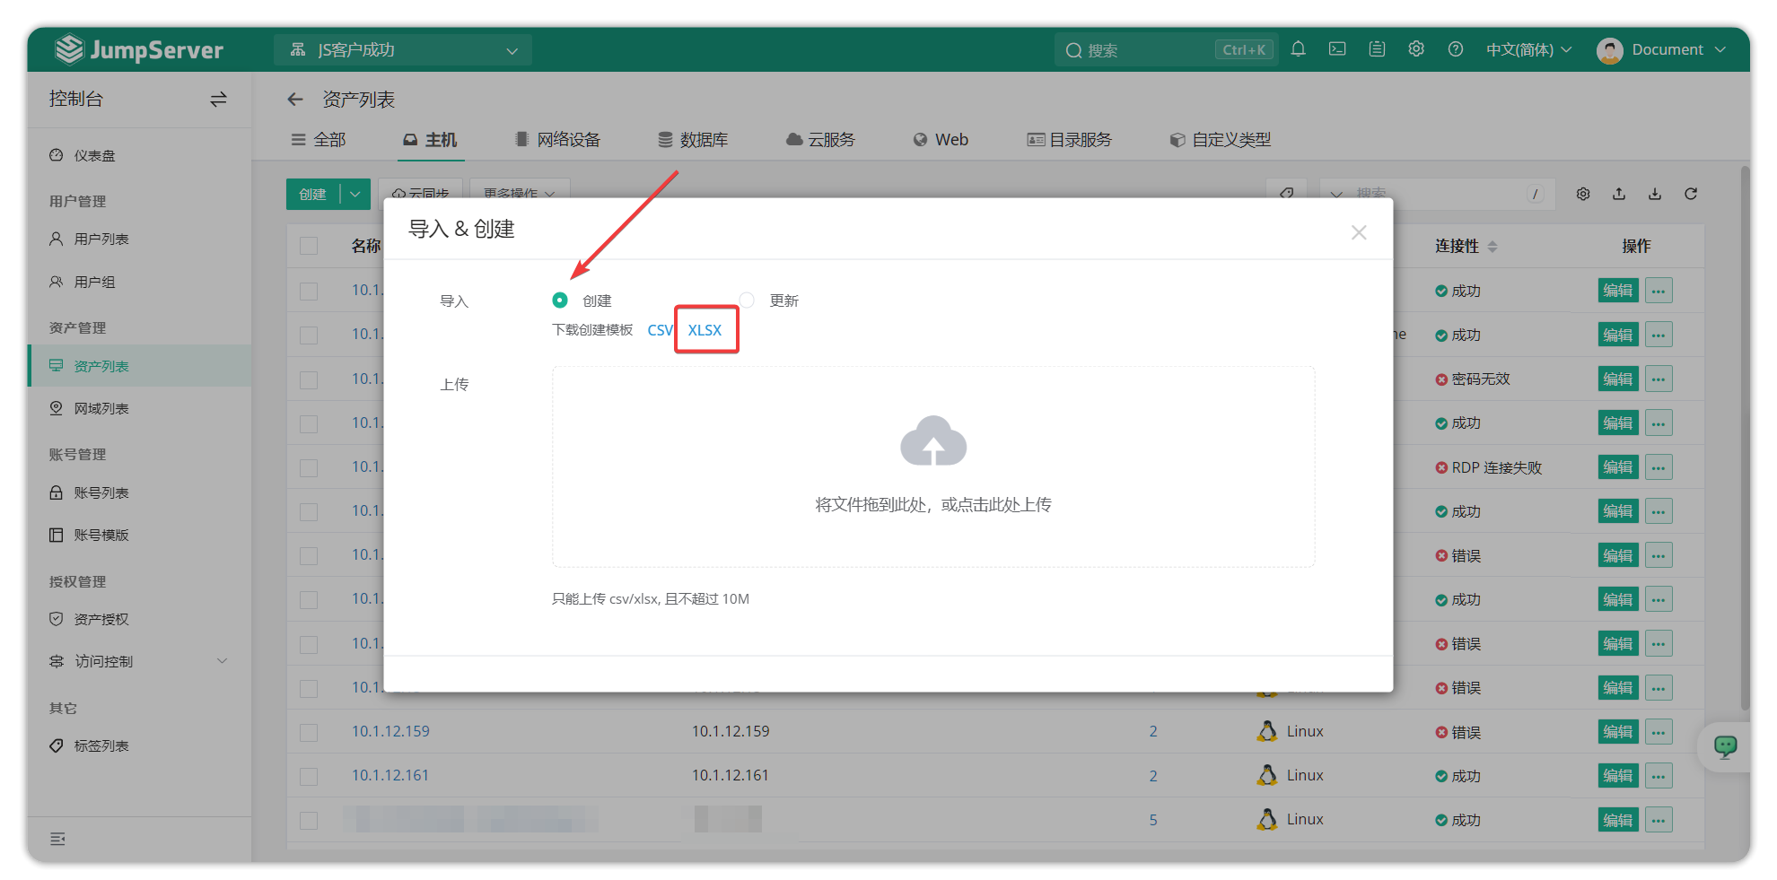
Task: Select the 创建 import radio button
Action: 560,301
